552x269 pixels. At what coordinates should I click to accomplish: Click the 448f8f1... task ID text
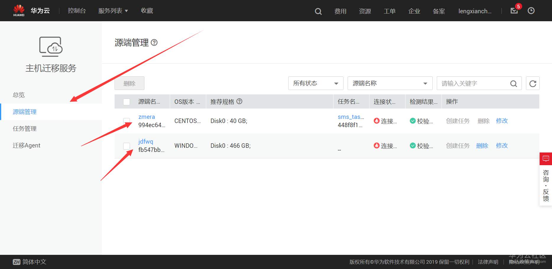350,125
